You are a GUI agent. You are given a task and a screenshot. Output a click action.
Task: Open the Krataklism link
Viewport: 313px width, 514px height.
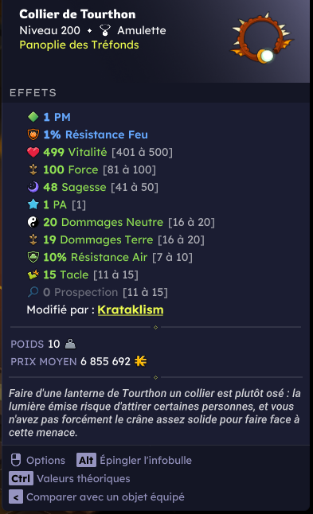click(131, 310)
